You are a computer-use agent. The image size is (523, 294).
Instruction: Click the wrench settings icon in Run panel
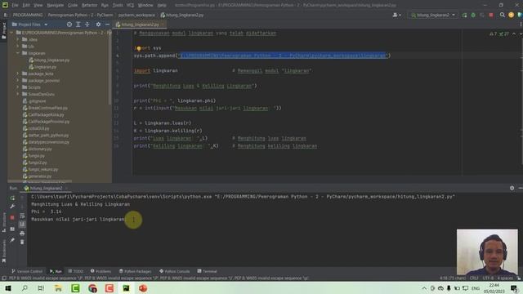coord(12,207)
